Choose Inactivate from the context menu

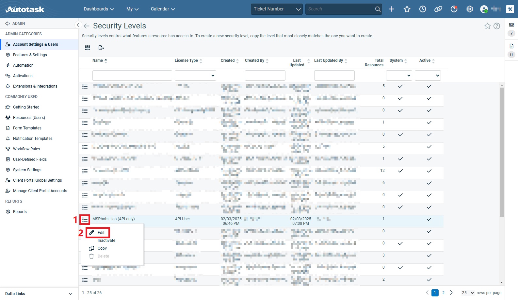(106, 241)
